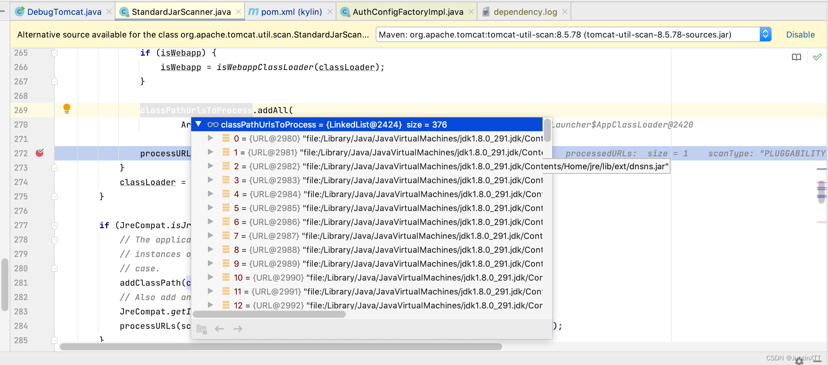
Task: Select the element 9 list icon
Action: click(226, 263)
